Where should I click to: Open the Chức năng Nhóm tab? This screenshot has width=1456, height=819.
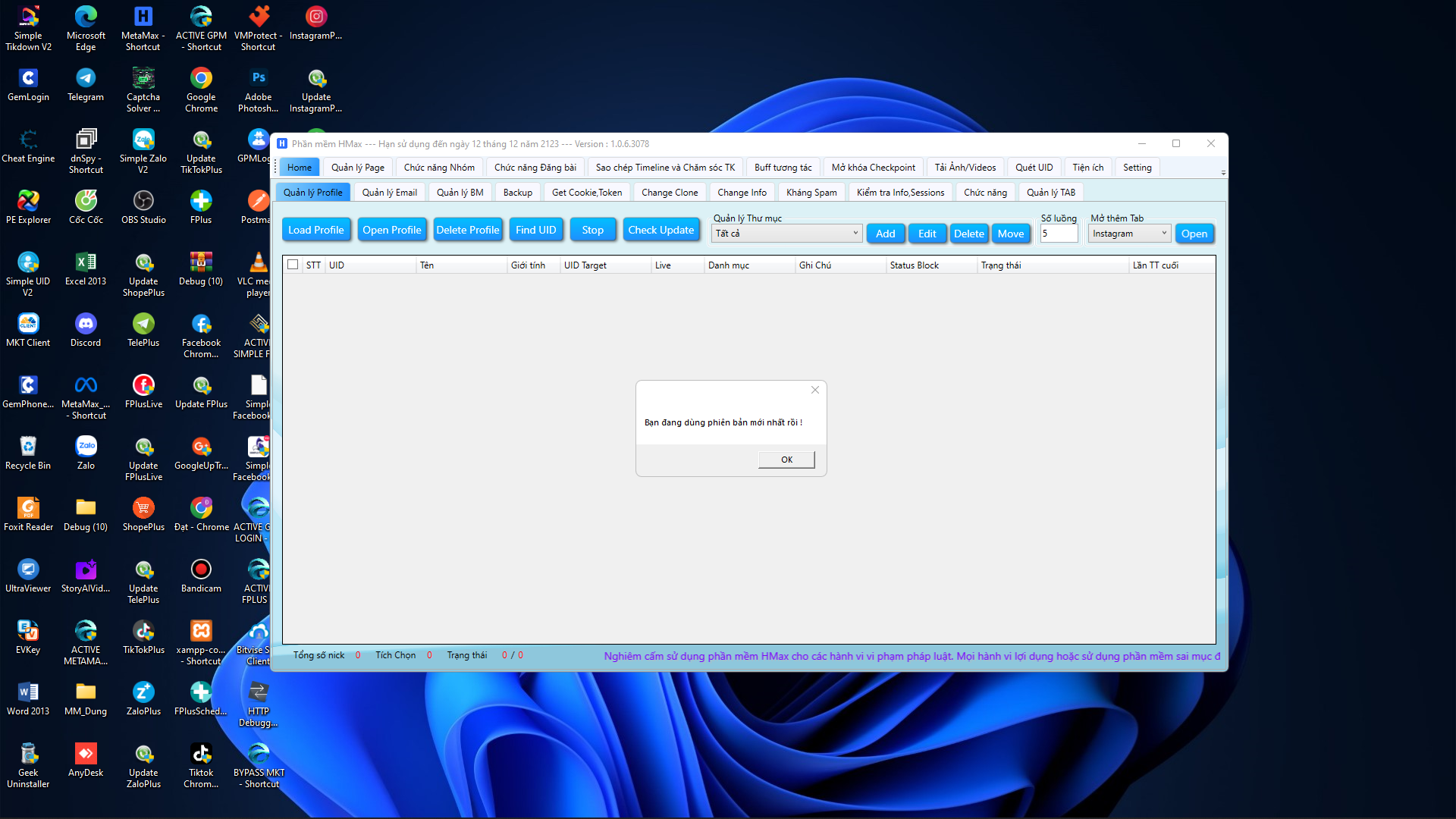[440, 168]
